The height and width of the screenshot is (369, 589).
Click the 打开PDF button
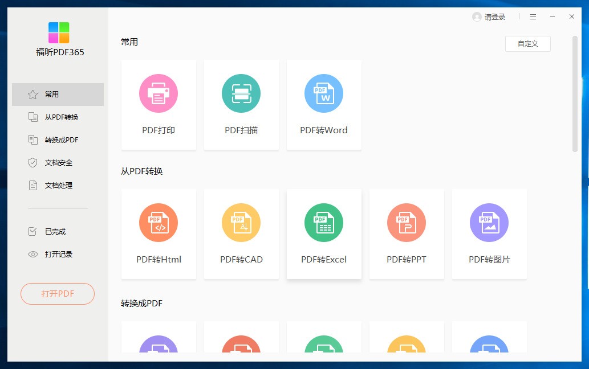point(57,294)
